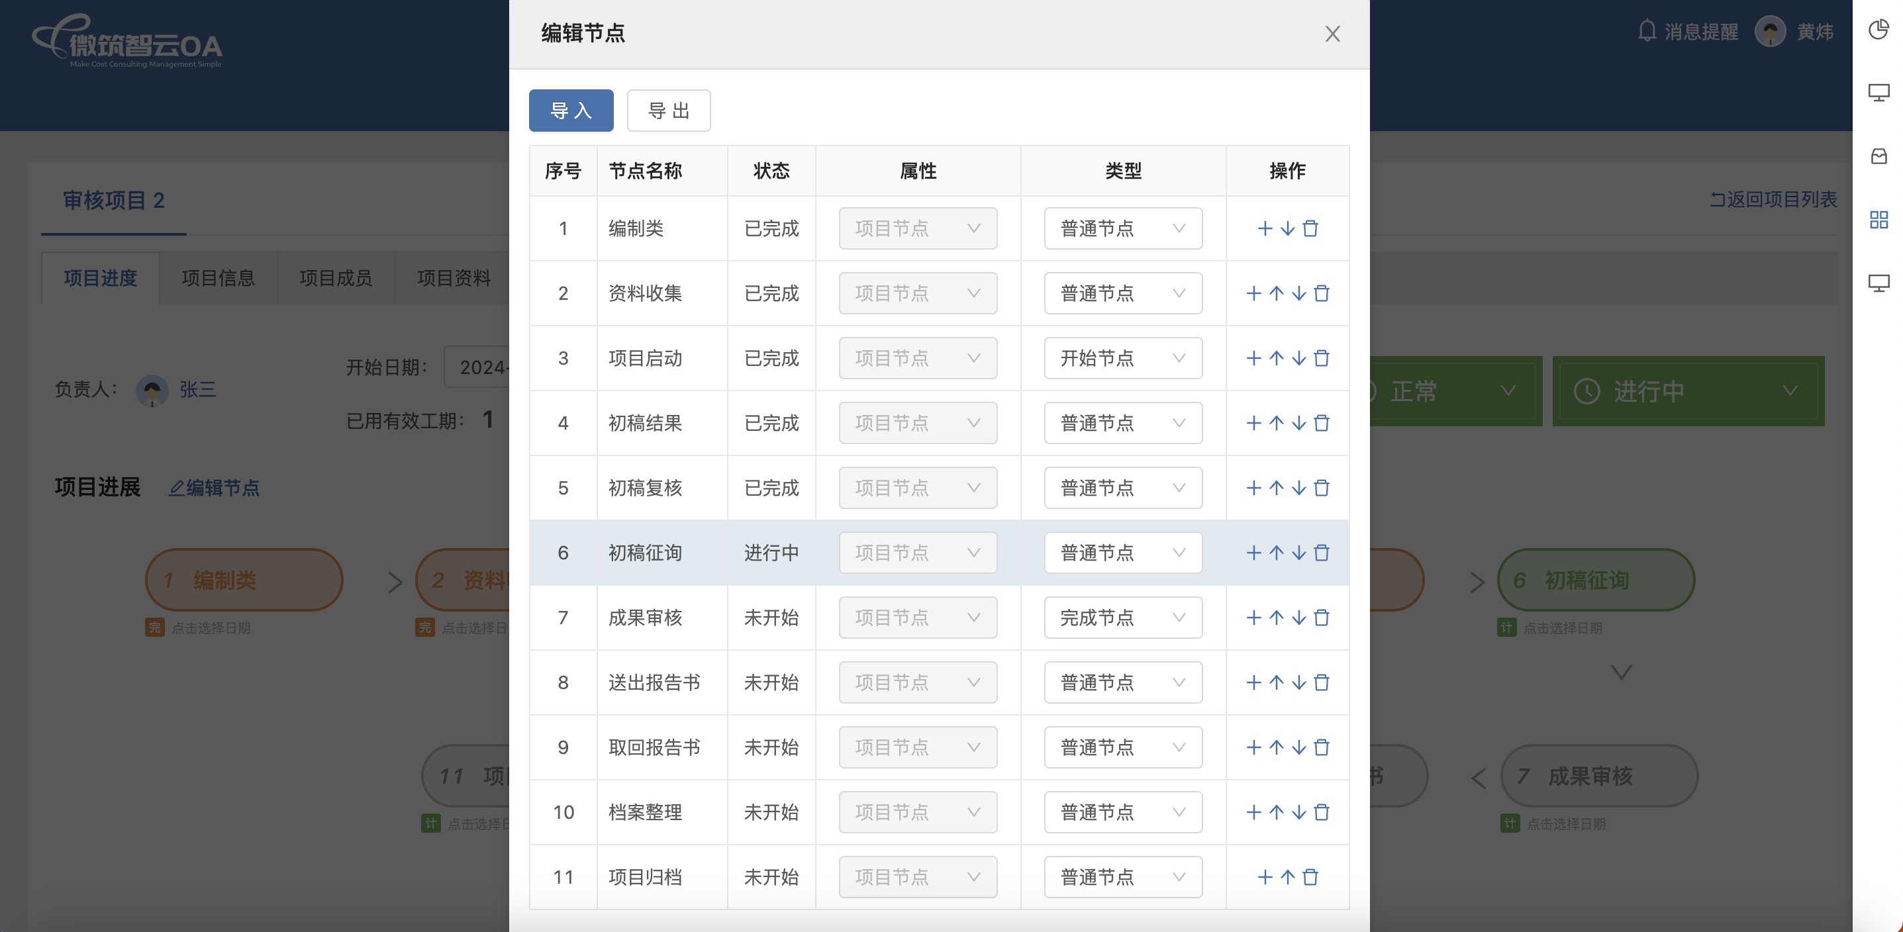Move 项目启动 node down with arrow icon
The height and width of the screenshot is (932, 1903).
1298,359
